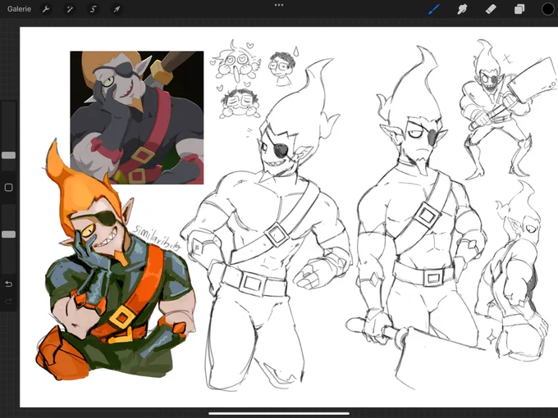The height and width of the screenshot is (418, 558).
Task: Click the brush size slider handle
Action: 8,156
